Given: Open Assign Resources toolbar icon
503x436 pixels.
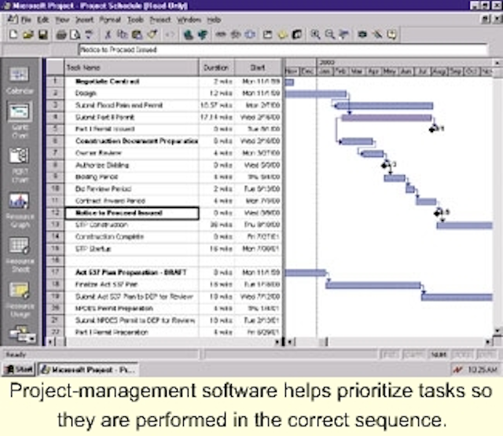Looking at the screenshot, I should pyautogui.click(x=297, y=35).
